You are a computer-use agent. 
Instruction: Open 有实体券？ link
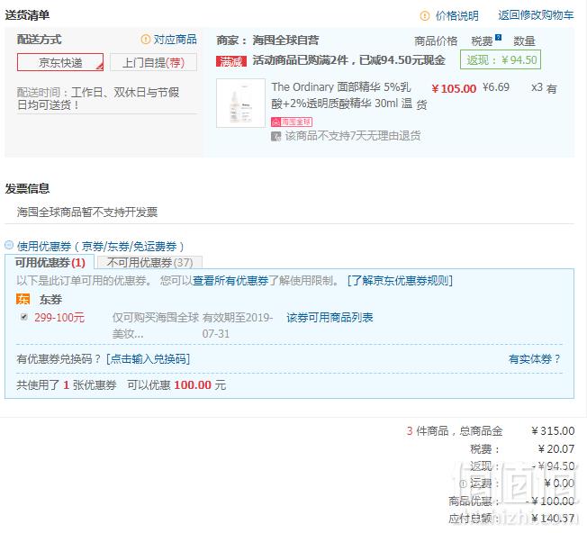(x=534, y=359)
